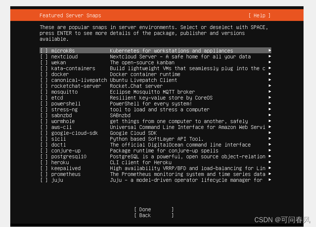Toggle the microk8s snap checkbox
316x227 pixels.
coord(44,50)
